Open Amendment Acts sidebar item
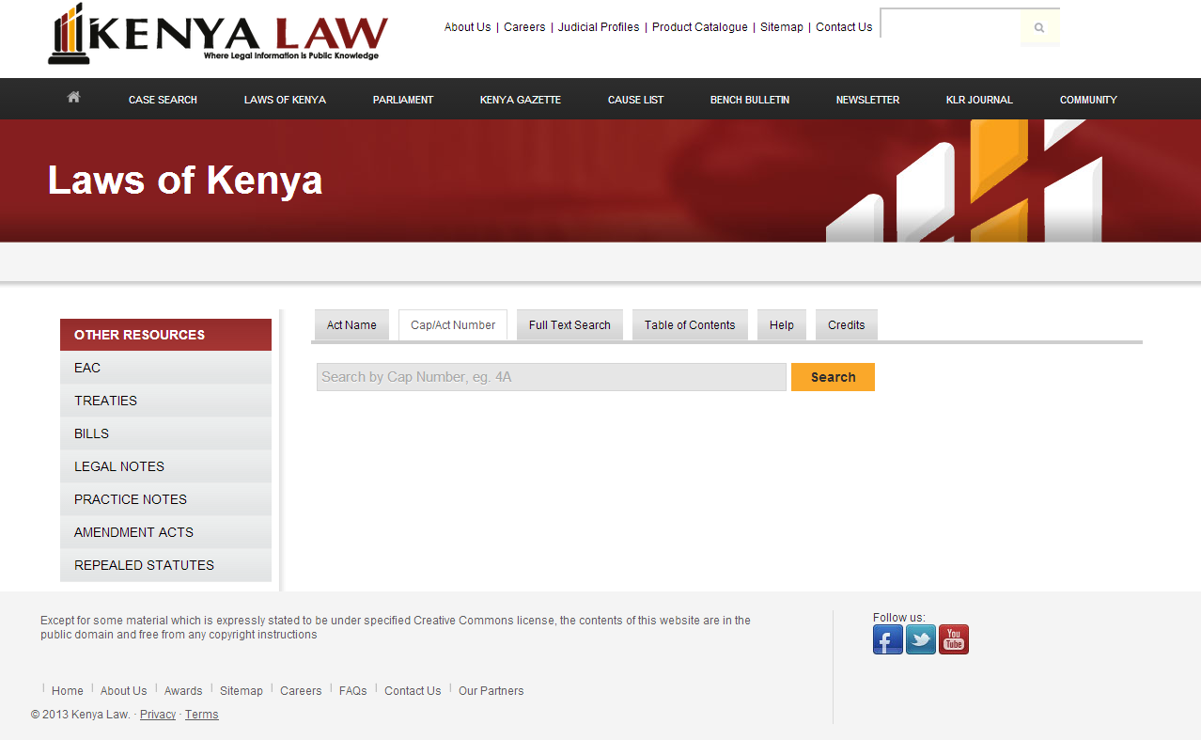The width and height of the screenshot is (1201, 740). click(165, 532)
